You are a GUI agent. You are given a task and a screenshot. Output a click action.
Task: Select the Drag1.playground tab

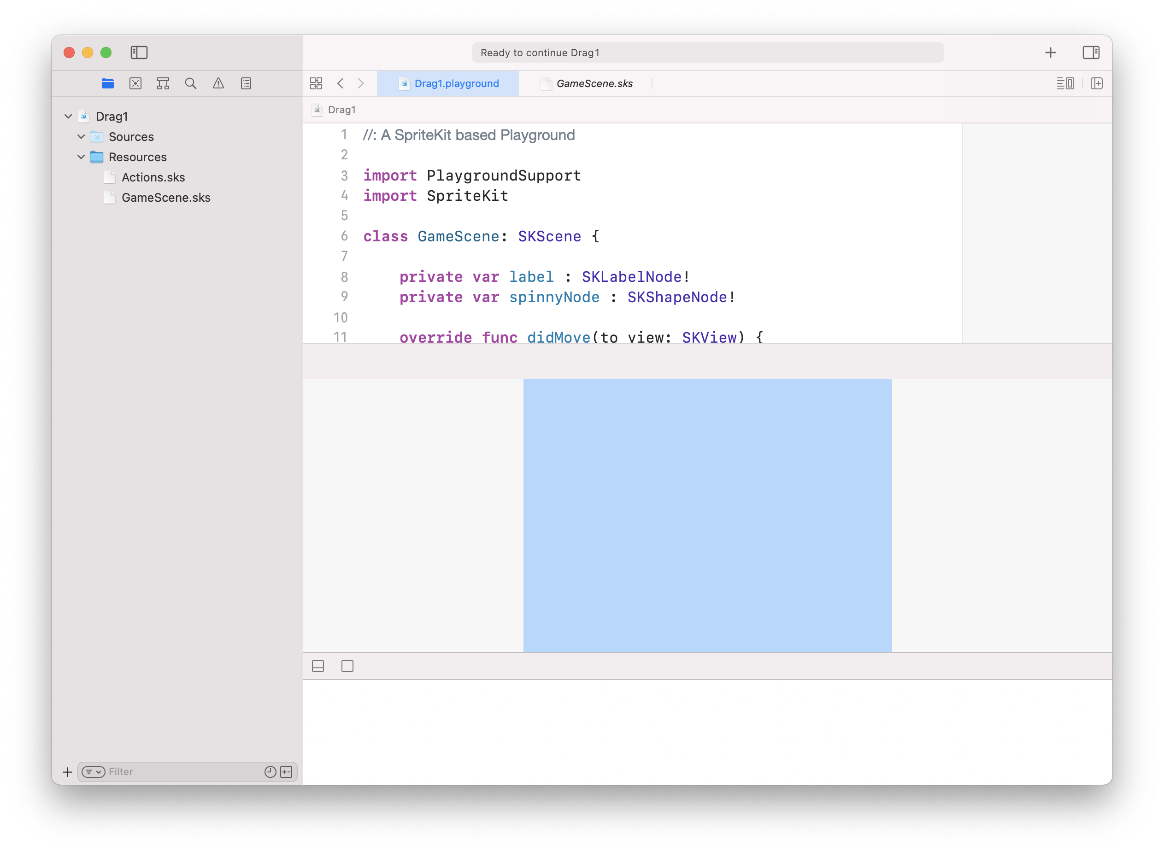[x=456, y=83]
